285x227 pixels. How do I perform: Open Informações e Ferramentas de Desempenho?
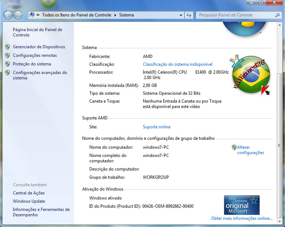[41, 212]
